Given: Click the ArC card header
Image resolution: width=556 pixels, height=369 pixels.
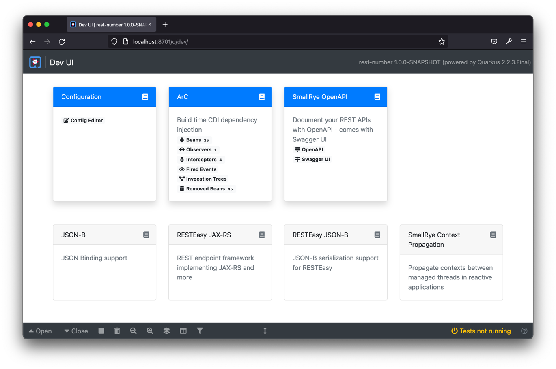Looking at the screenshot, I should [x=220, y=97].
